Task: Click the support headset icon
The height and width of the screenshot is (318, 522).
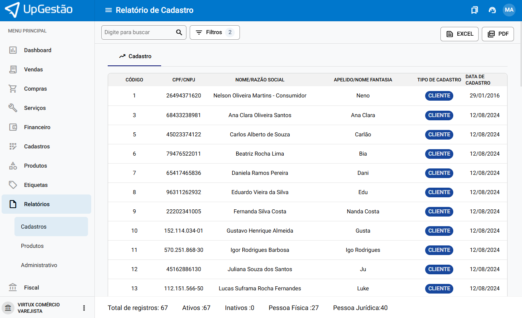Action: 492,10
